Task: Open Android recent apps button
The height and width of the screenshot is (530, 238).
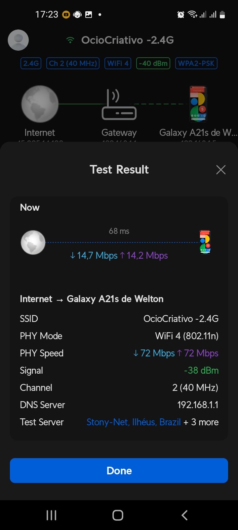Action: 51,515
